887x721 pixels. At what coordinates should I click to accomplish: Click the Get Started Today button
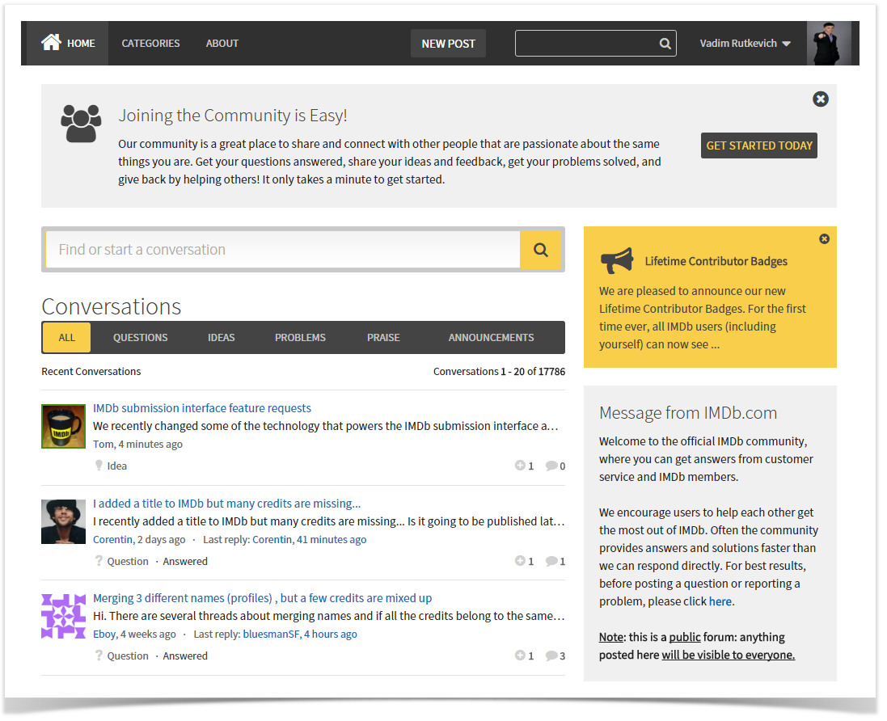759,145
